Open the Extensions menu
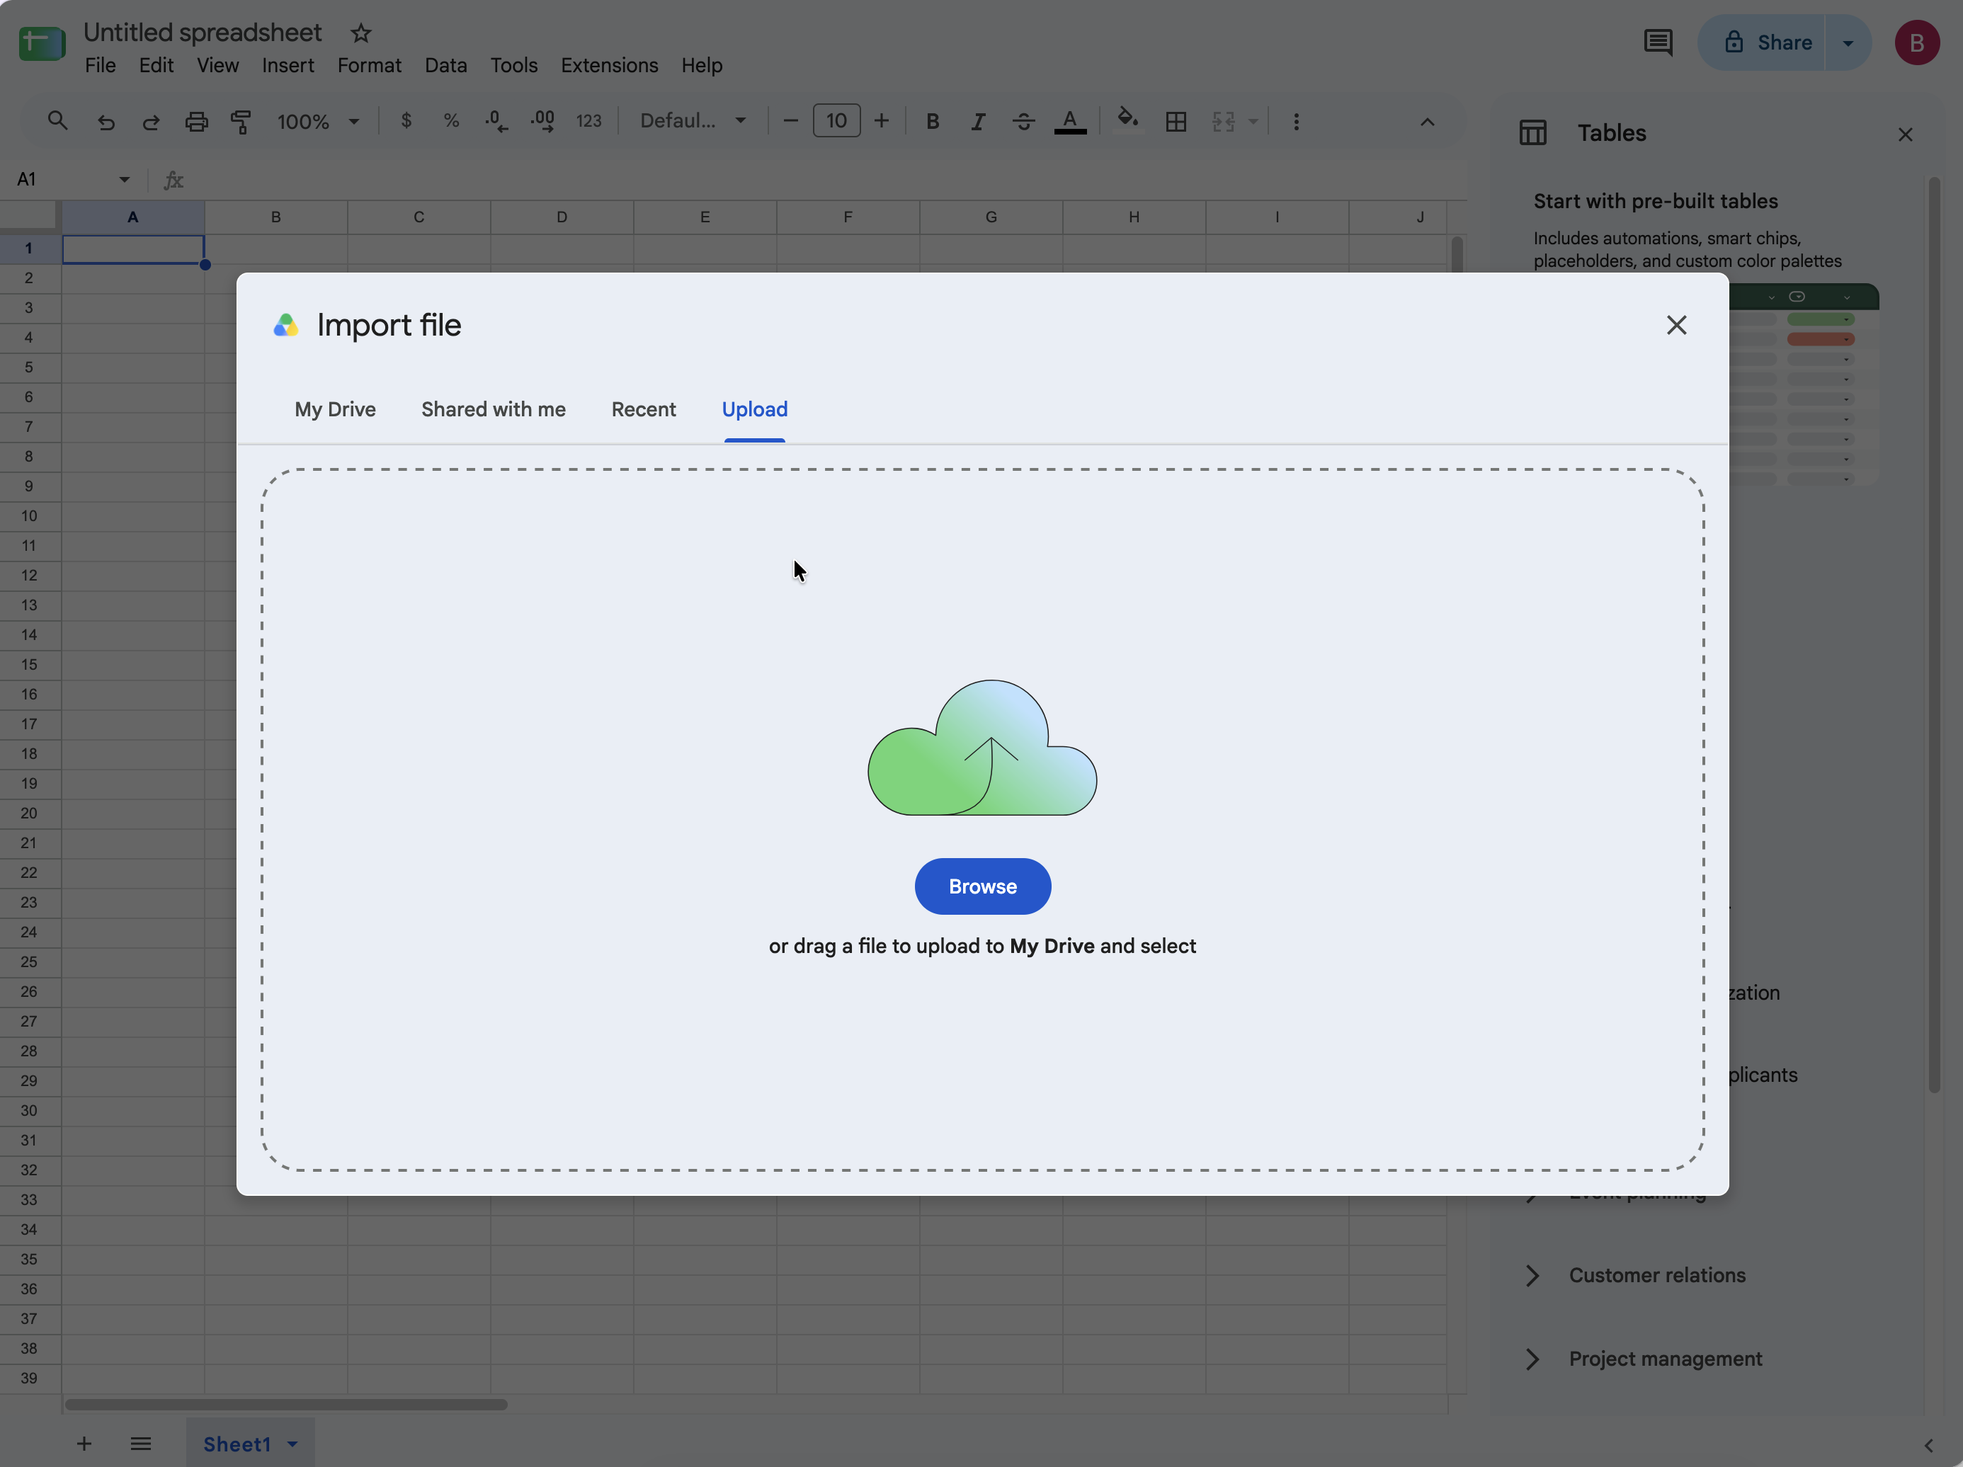 [x=609, y=66]
